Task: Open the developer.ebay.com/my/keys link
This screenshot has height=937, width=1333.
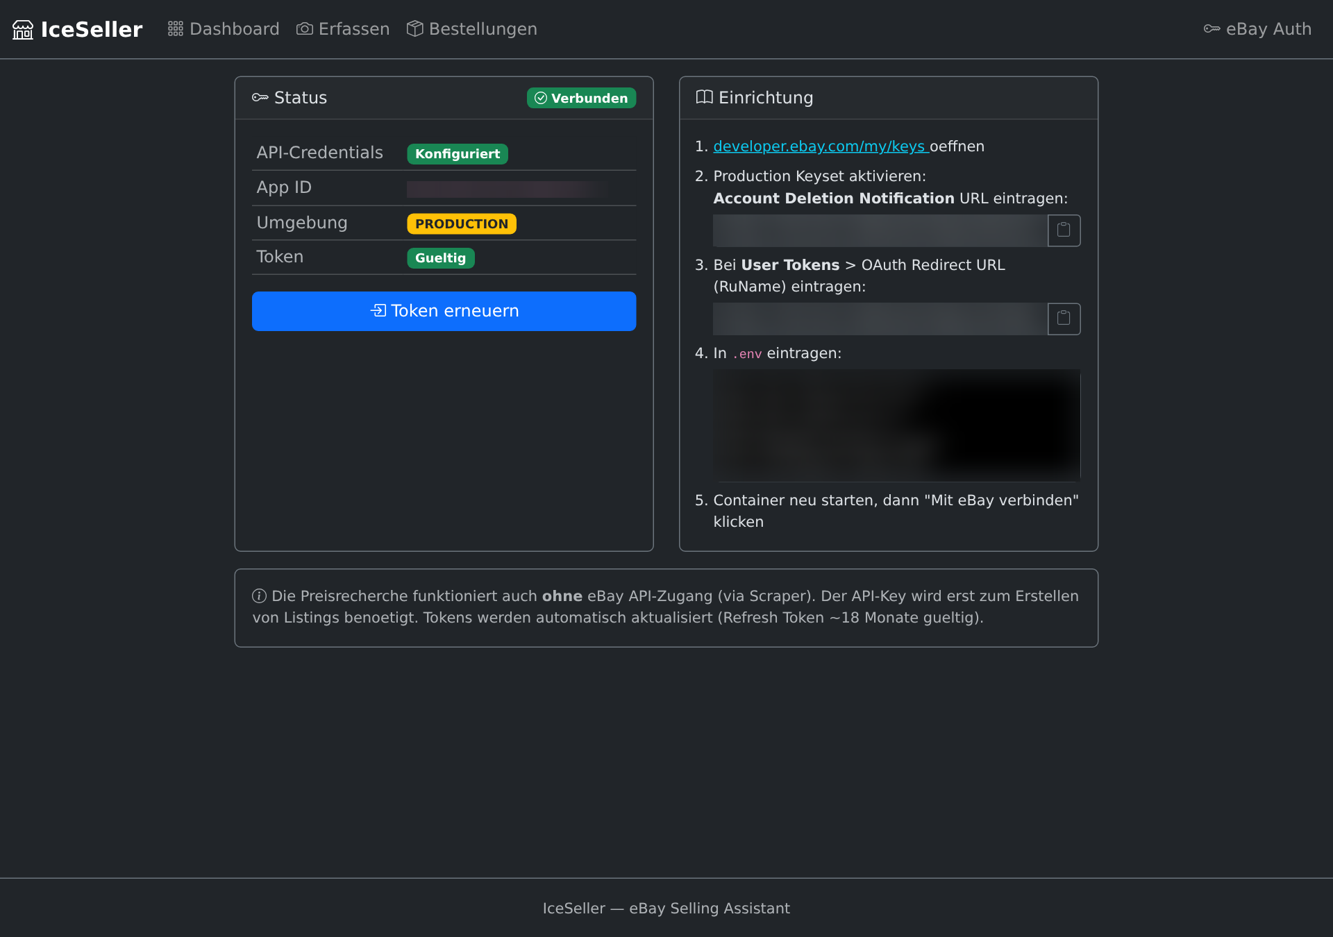Action: 821,146
